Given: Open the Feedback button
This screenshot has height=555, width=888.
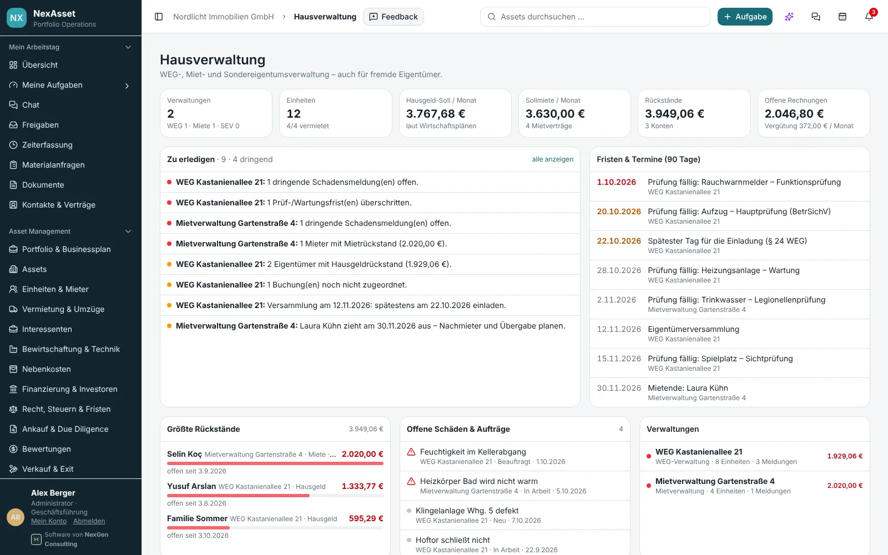Looking at the screenshot, I should click(393, 17).
